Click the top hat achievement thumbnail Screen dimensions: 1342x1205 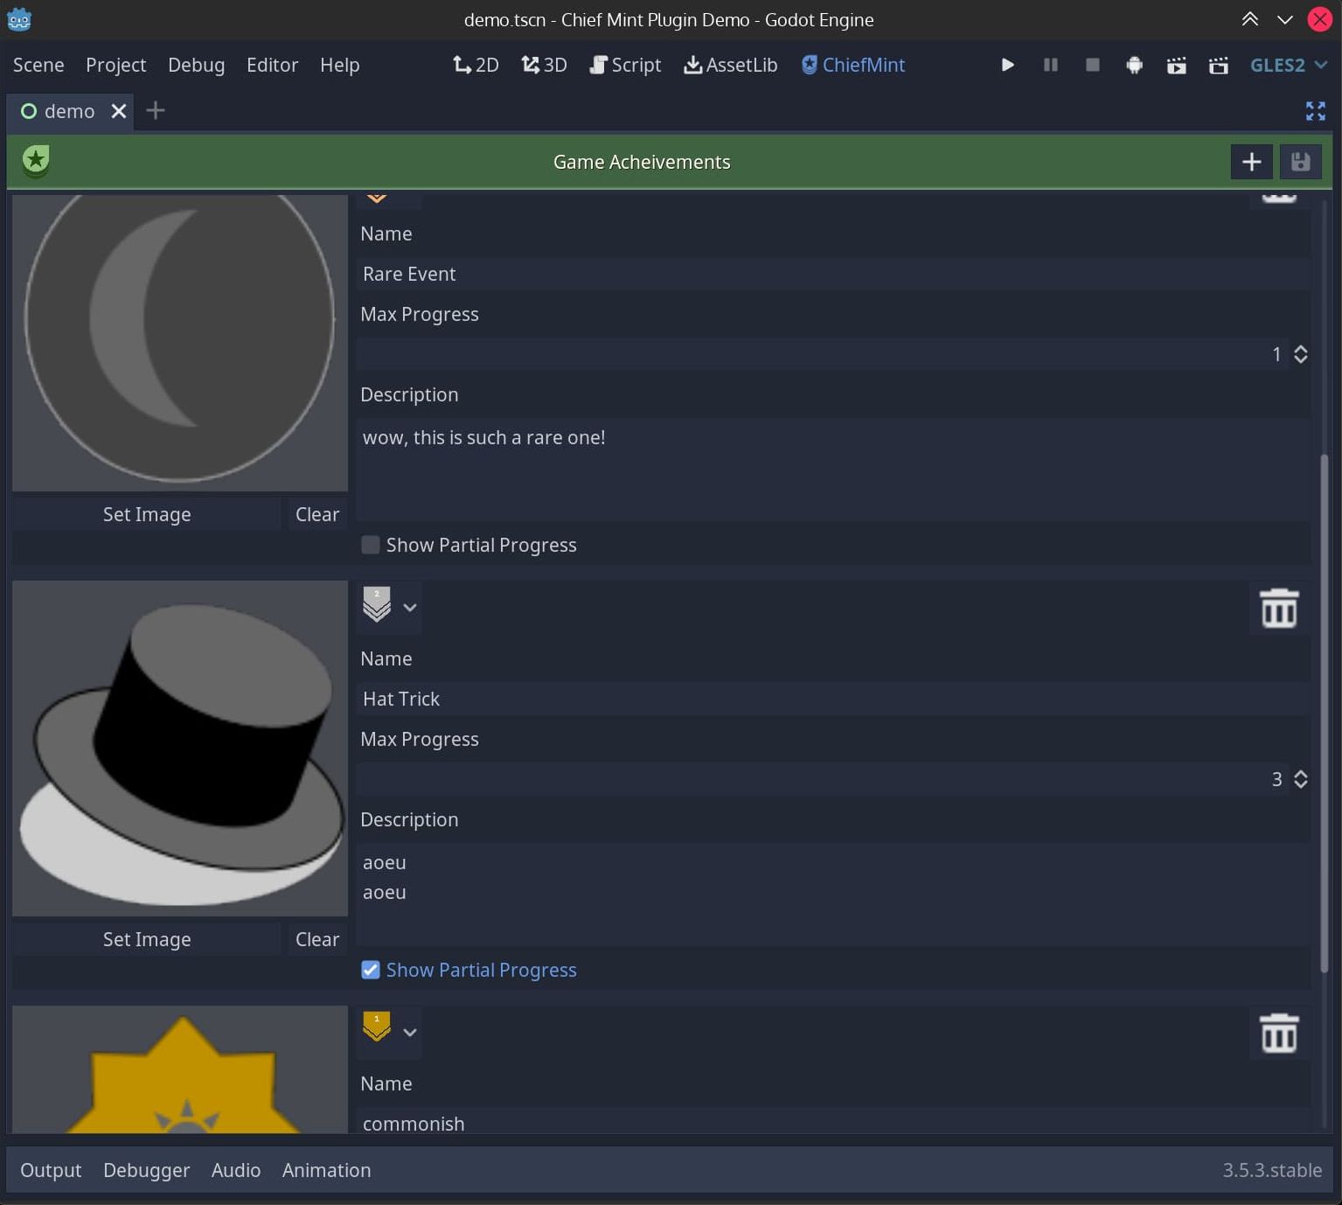click(180, 749)
